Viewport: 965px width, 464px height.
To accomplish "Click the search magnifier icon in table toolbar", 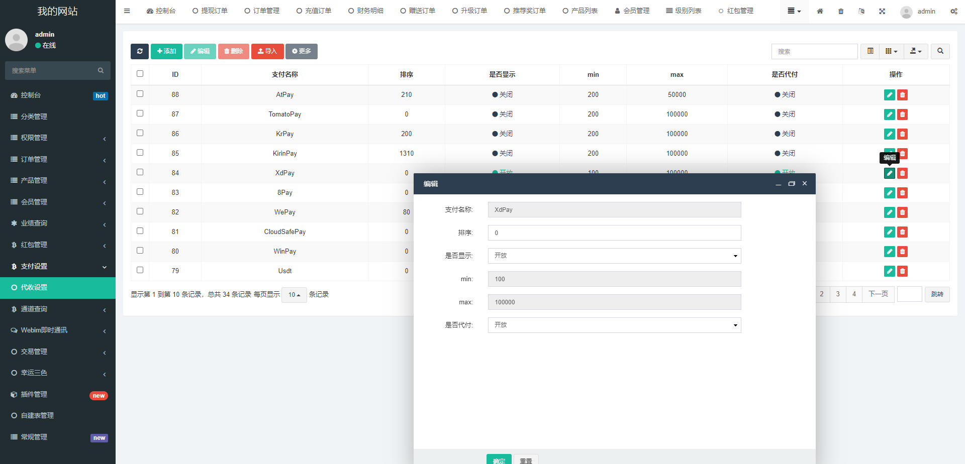I will pyautogui.click(x=940, y=51).
